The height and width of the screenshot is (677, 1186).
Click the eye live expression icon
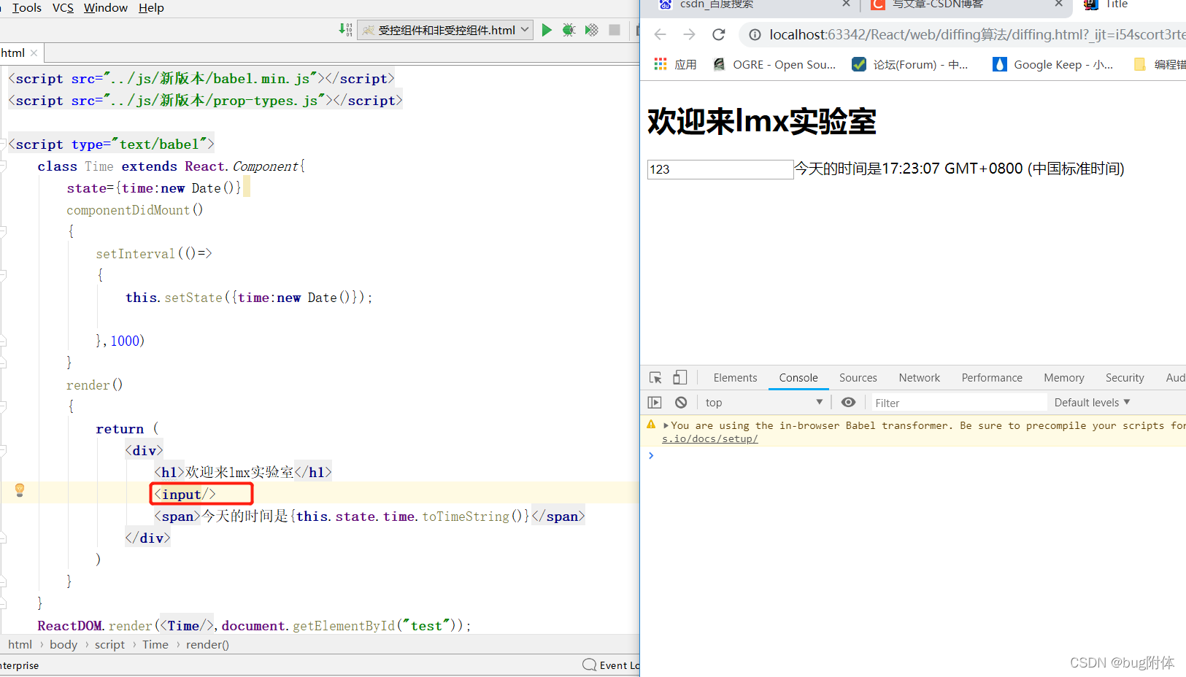[848, 402]
